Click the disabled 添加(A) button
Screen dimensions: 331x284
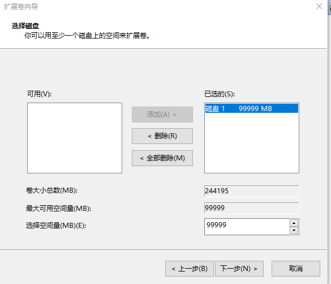(162, 115)
